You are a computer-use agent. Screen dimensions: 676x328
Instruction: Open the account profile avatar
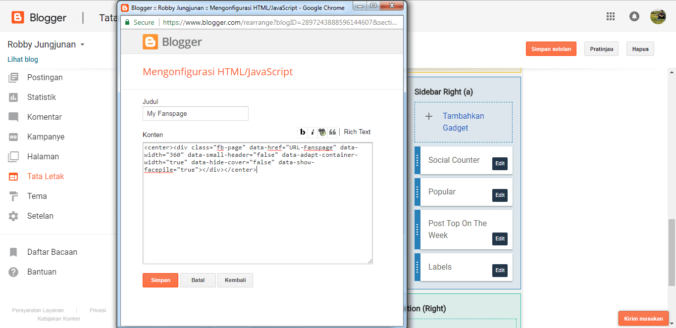tap(658, 16)
